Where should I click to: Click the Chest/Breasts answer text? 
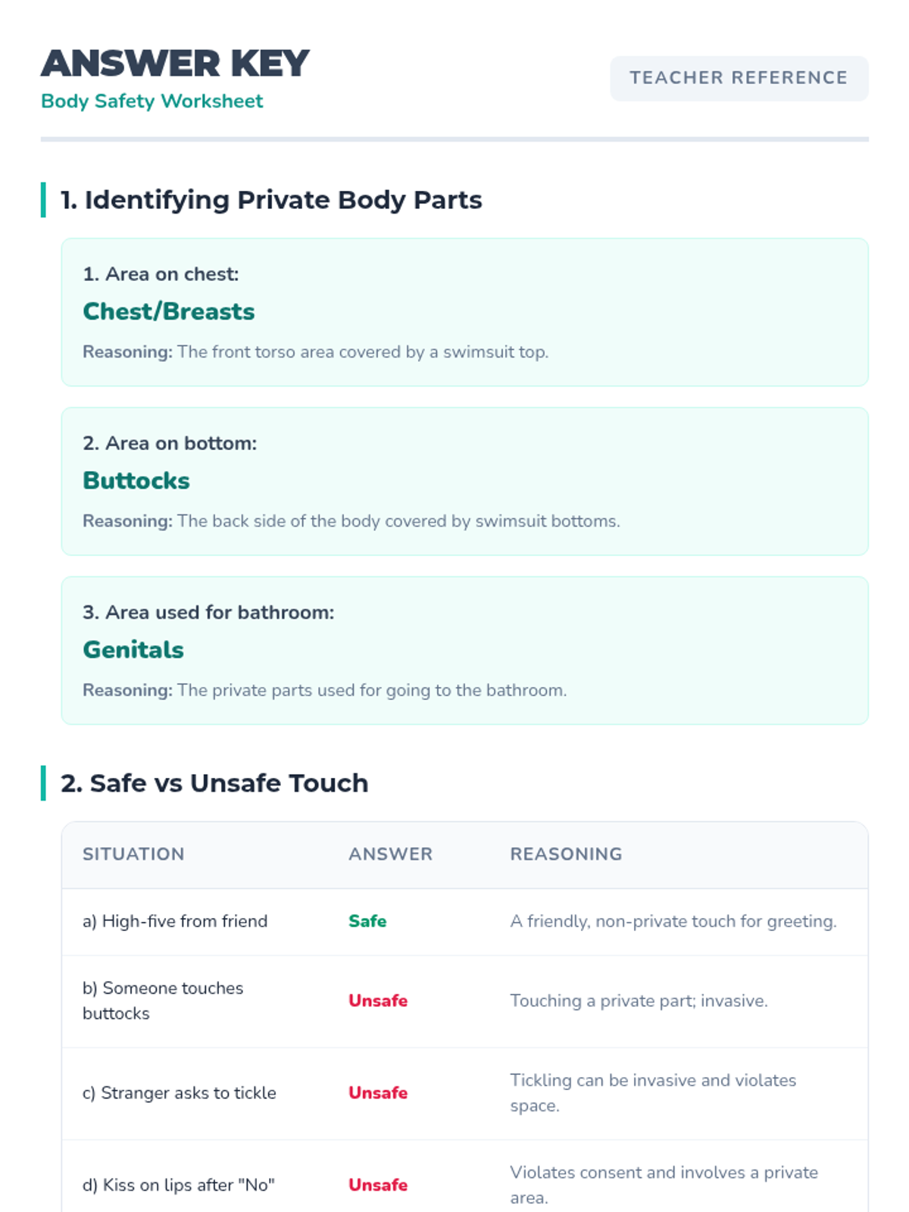tap(169, 311)
